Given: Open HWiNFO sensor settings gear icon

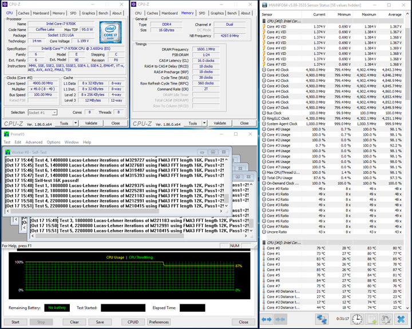Looking at the screenshot, I should pos(387,319).
